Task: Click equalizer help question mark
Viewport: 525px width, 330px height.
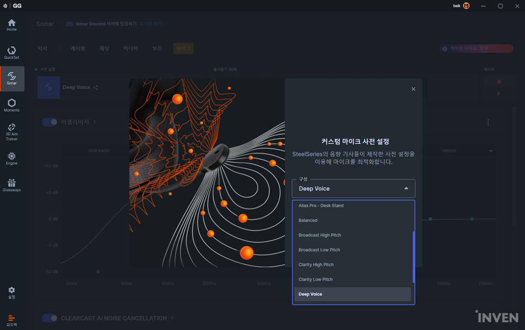Action: [94, 122]
